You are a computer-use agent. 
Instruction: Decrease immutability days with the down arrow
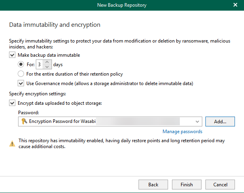[47, 67]
